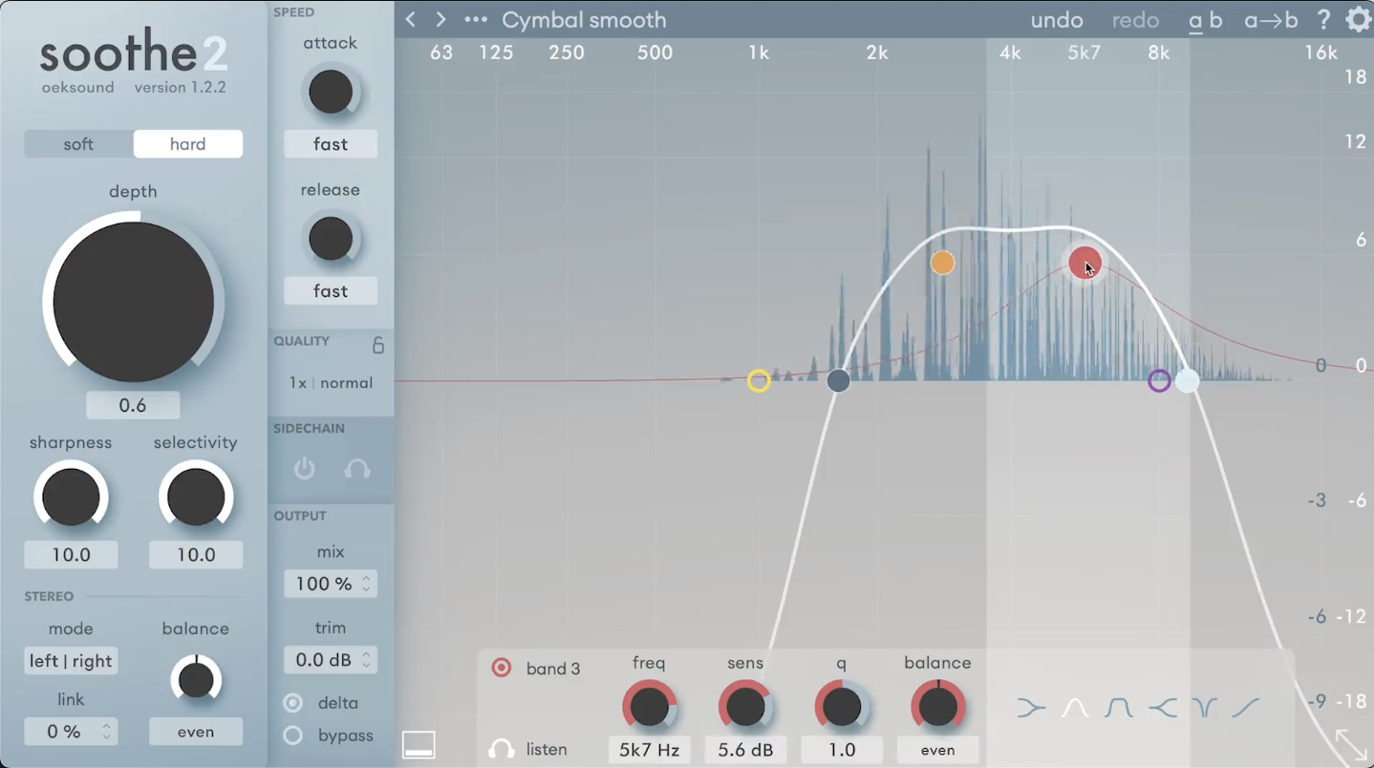Image resolution: width=1374 pixels, height=768 pixels.
Task: Click the listen headphone icon for band 3
Action: [502, 750]
